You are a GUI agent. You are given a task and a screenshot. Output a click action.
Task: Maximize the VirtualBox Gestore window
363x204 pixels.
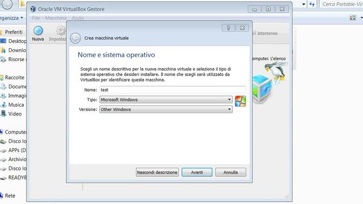pyautogui.click(x=268, y=9)
